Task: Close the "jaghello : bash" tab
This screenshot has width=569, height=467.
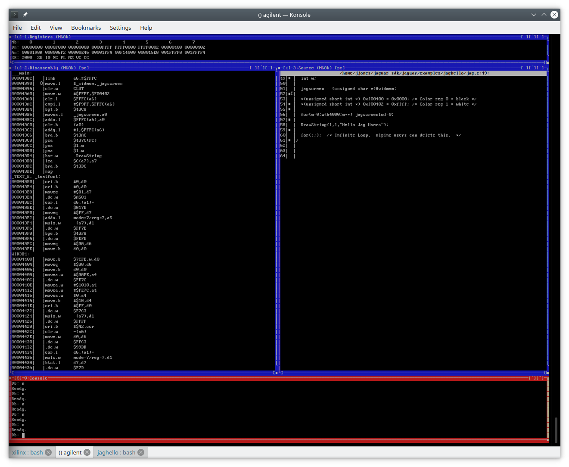Action: pos(140,452)
